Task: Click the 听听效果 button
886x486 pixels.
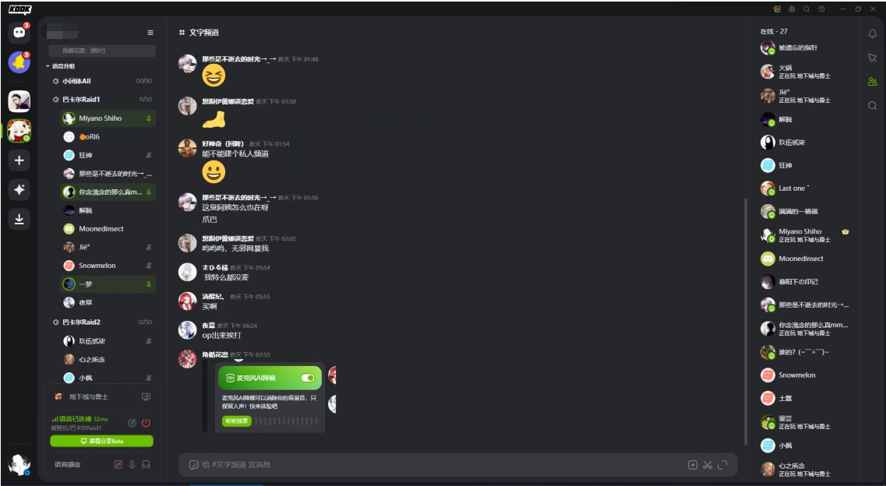Action: pos(237,421)
